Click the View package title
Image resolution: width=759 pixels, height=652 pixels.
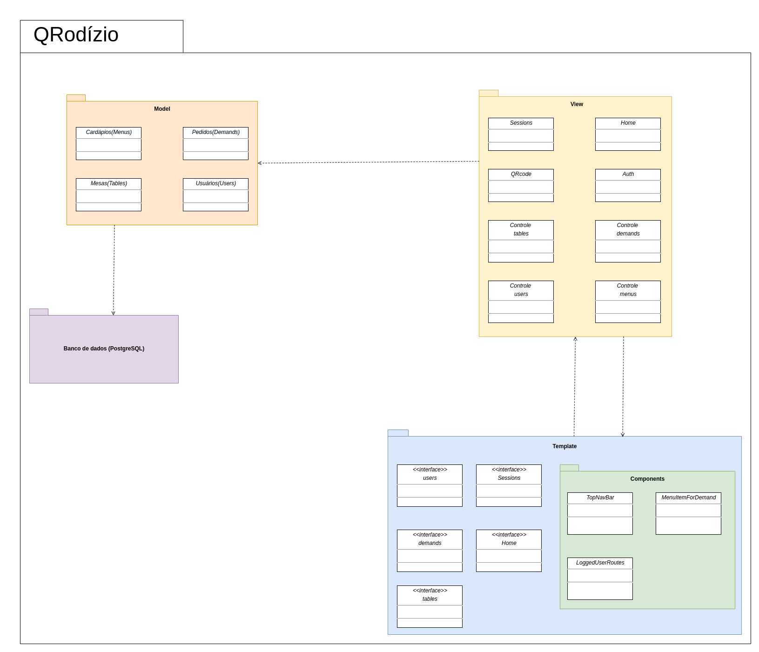click(577, 104)
